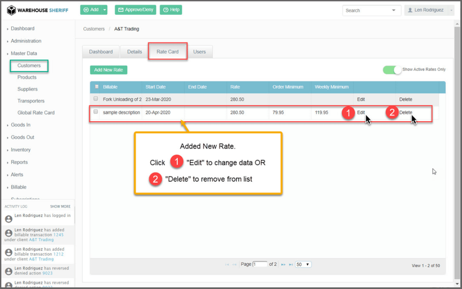
Task: Open the Add button dropdown arrow
Action: coord(105,10)
